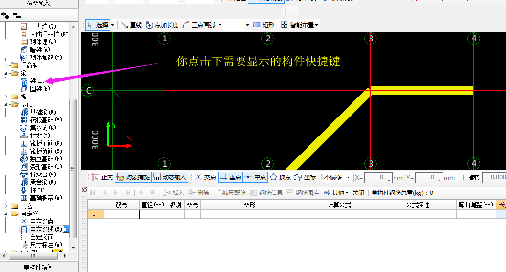506x272 pixels.
Task: Select the 独立基础 (P) icon
Action: tap(24, 159)
